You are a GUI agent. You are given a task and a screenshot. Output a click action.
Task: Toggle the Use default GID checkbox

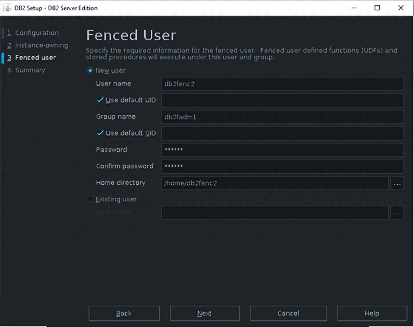(100, 133)
